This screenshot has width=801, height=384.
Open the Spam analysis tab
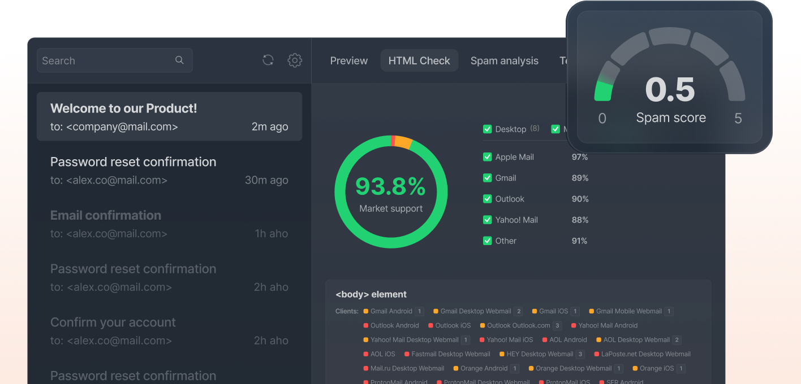point(504,61)
